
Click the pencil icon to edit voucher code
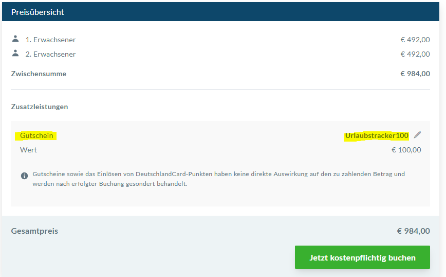[417, 135]
